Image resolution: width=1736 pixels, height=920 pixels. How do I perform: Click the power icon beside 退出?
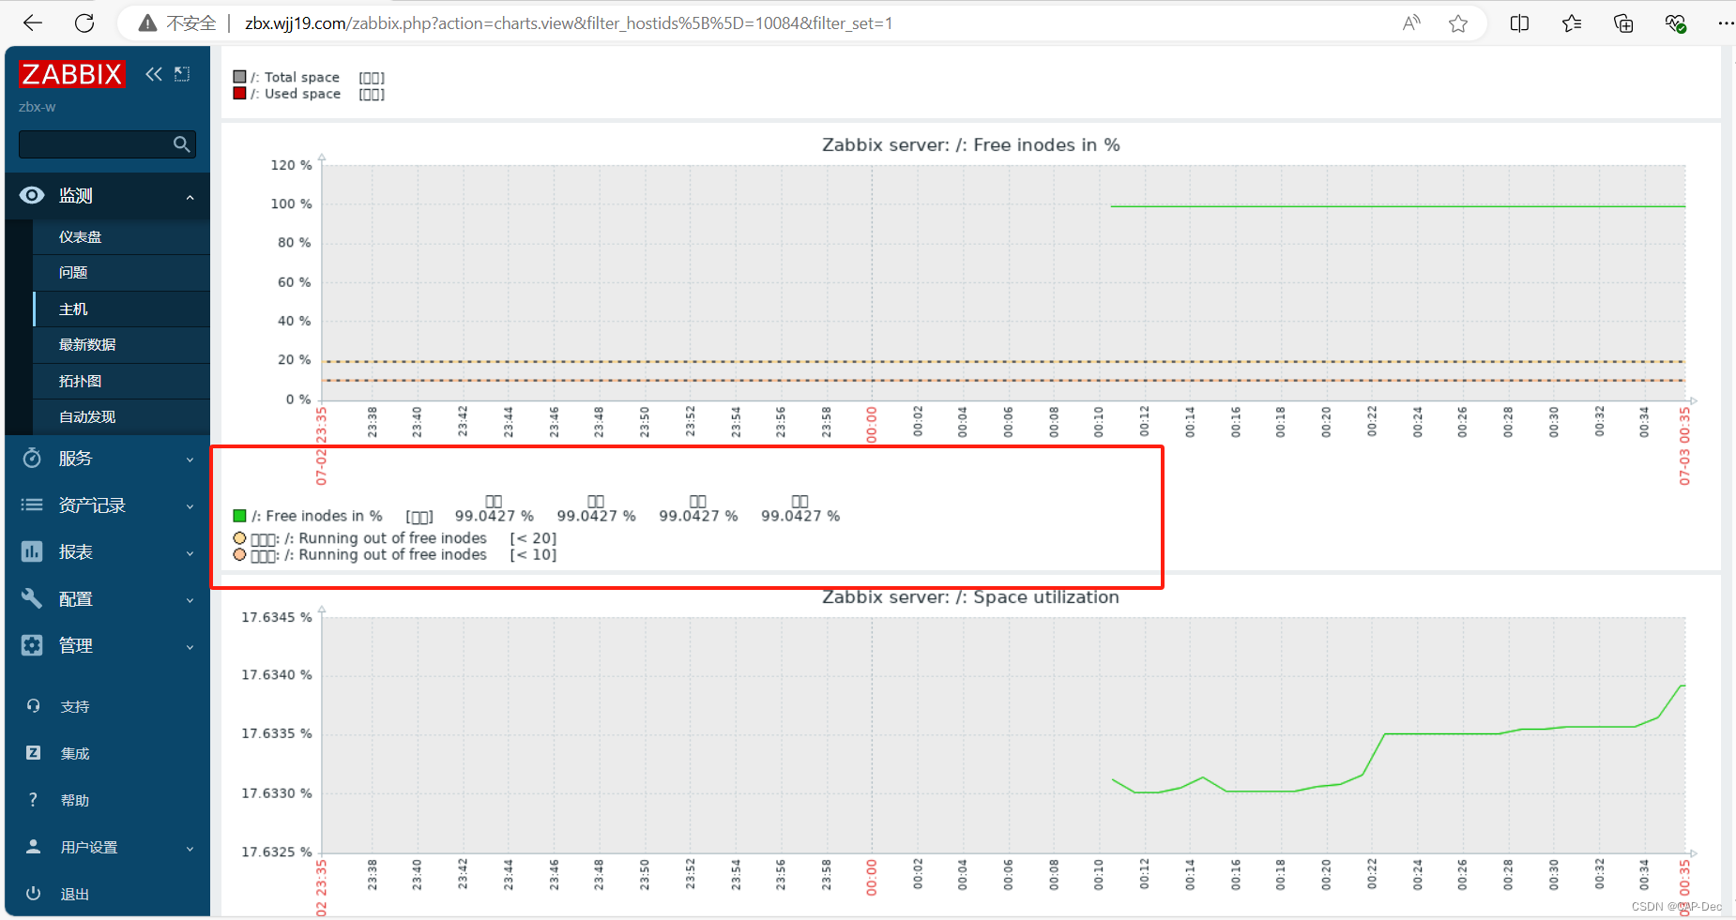pyautogui.click(x=34, y=894)
